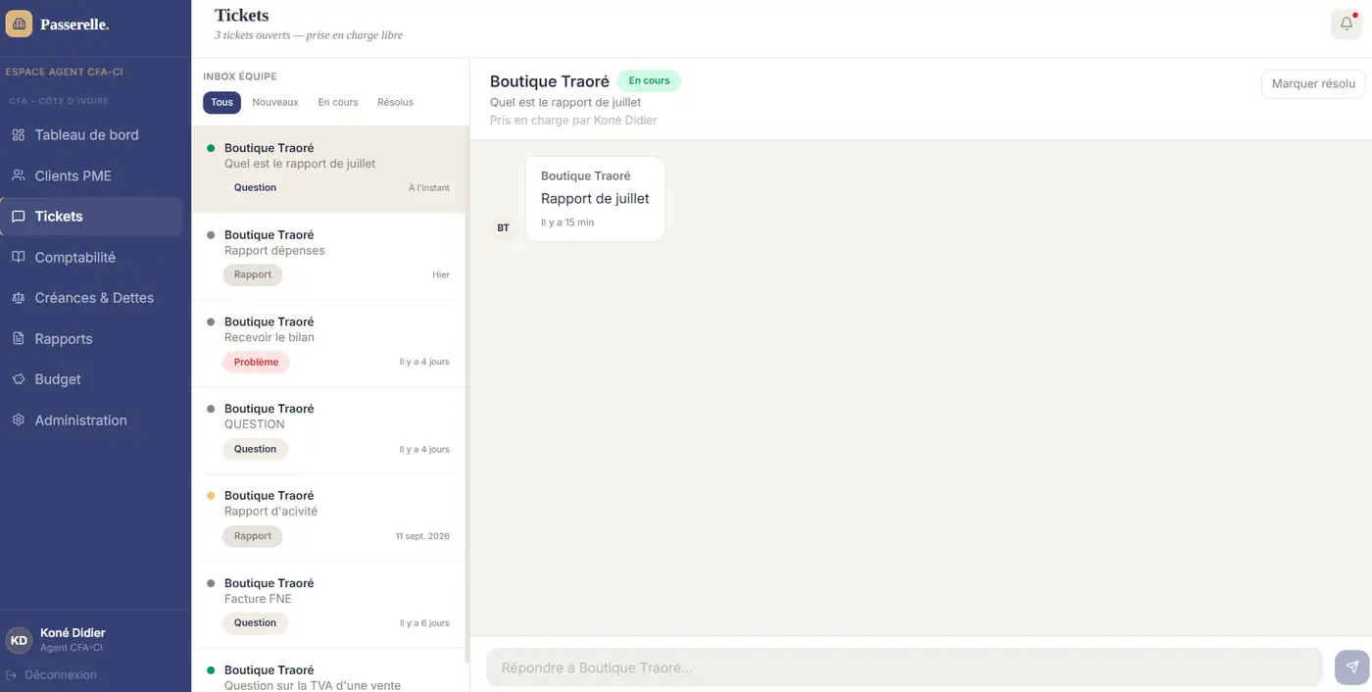
Task: Select the Tous filter tab
Action: point(221,102)
